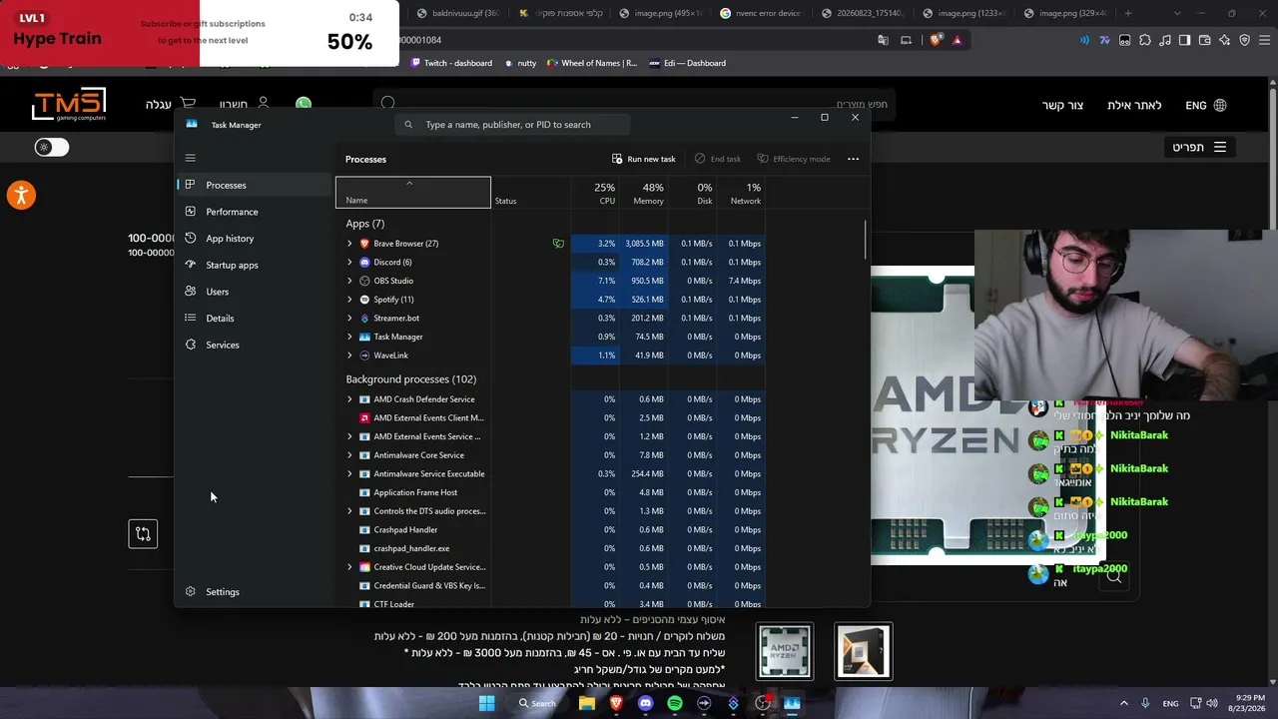Viewport: 1278px width, 719px height.
Task: Sort processes by Network column
Action: coord(741,193)
